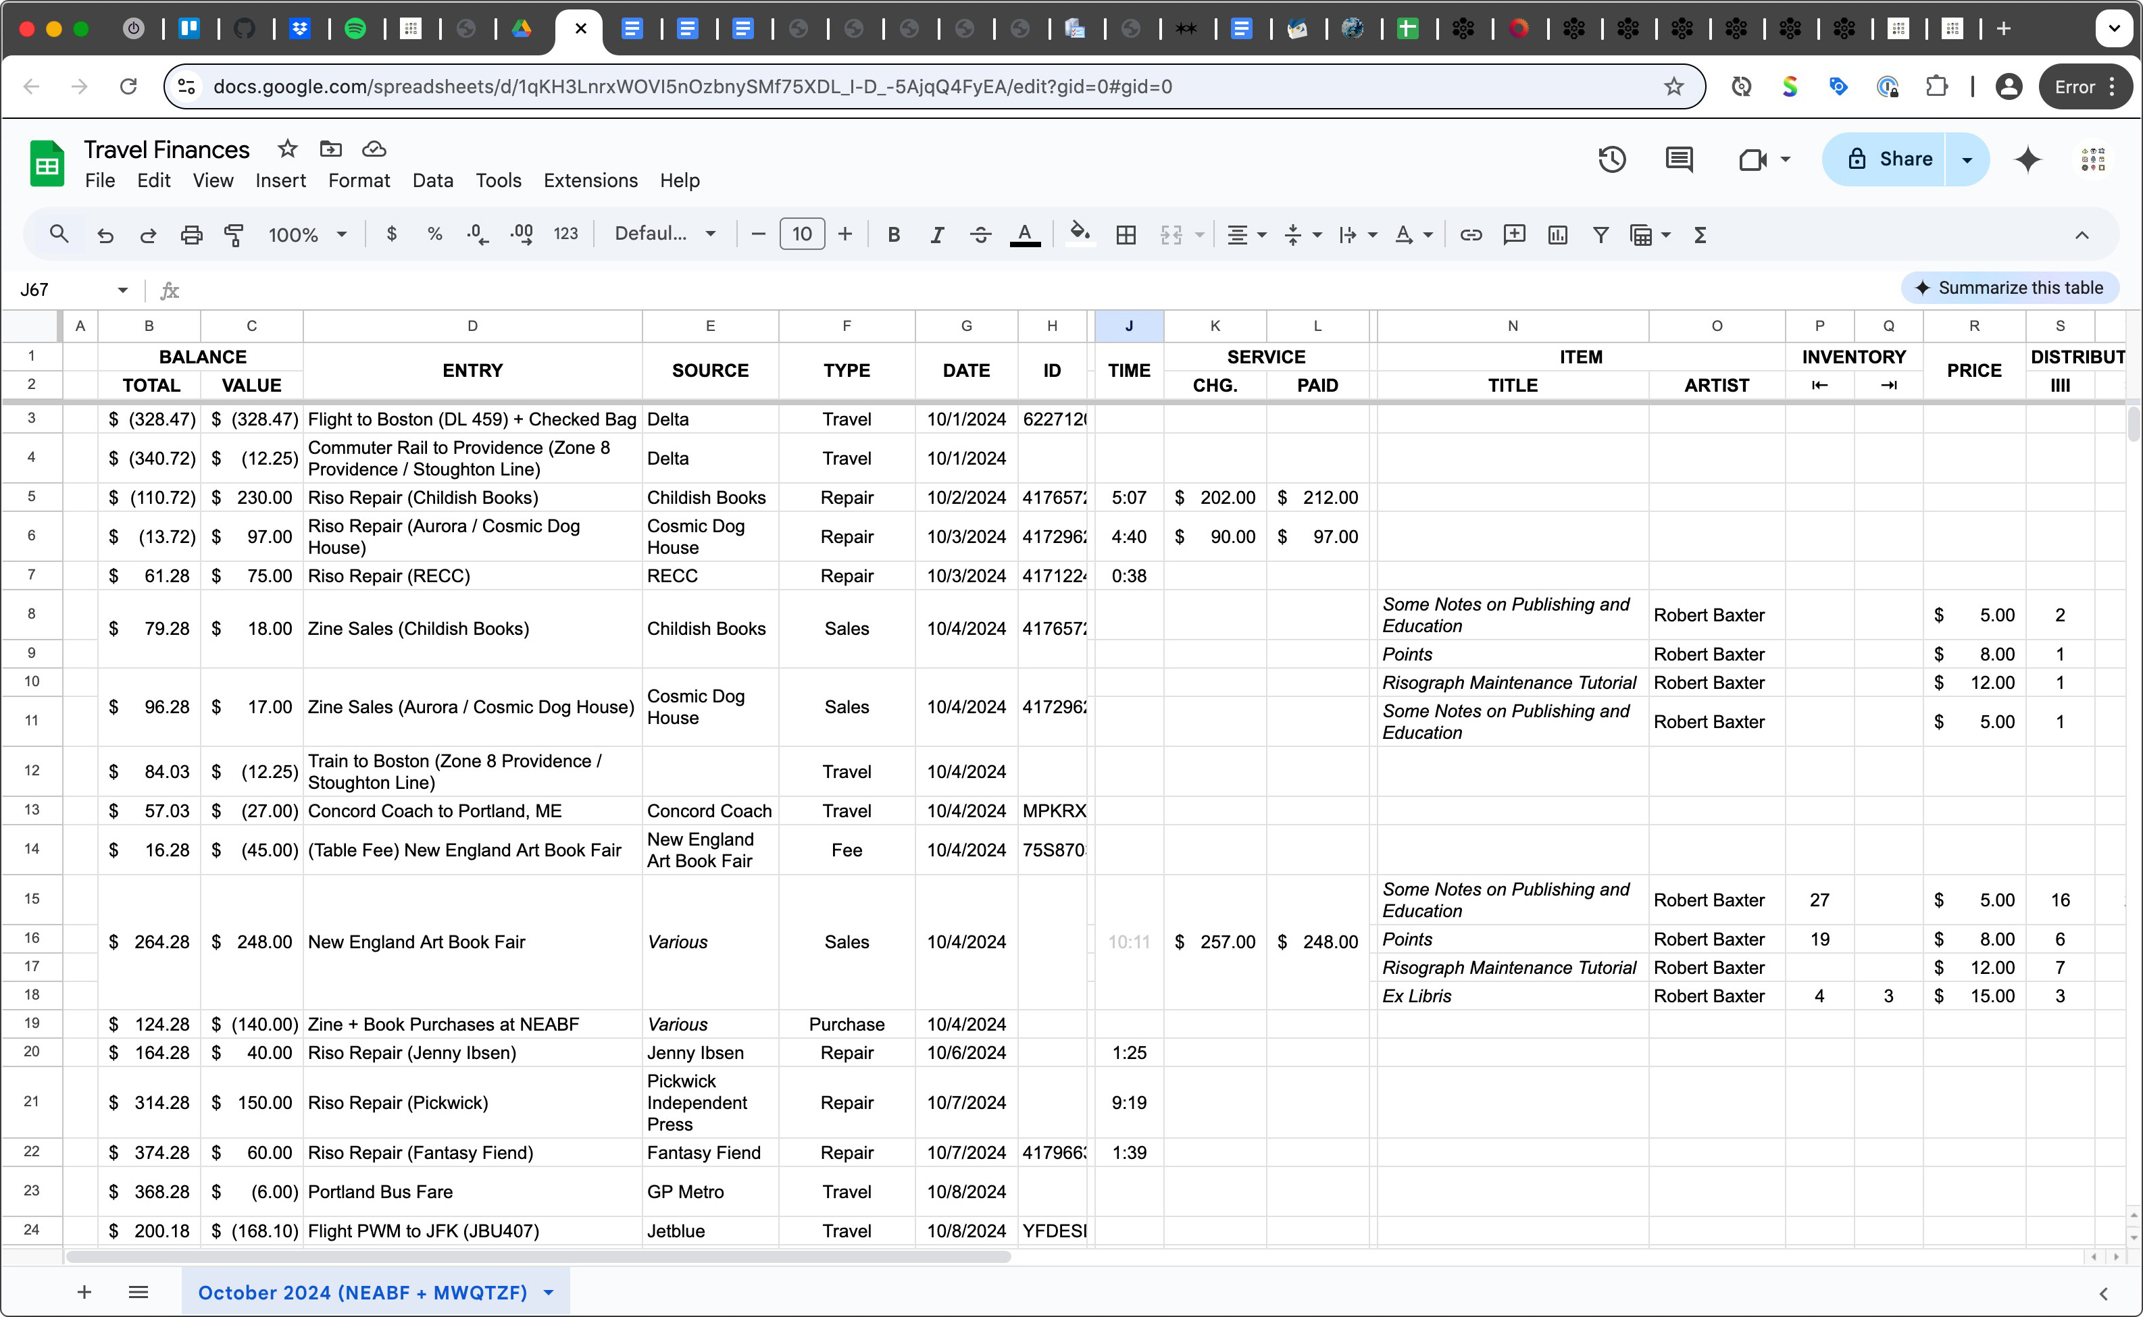This screenshot has height=1317, width=2143.
Task: Click the create a filter funnel icon
Action: click(x=1600, y=235)
